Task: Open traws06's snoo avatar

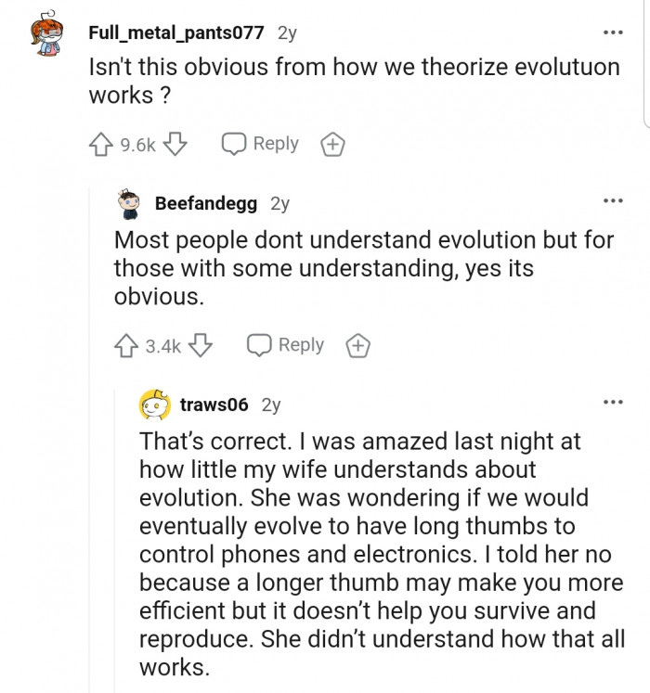Action: click(155, 405)
